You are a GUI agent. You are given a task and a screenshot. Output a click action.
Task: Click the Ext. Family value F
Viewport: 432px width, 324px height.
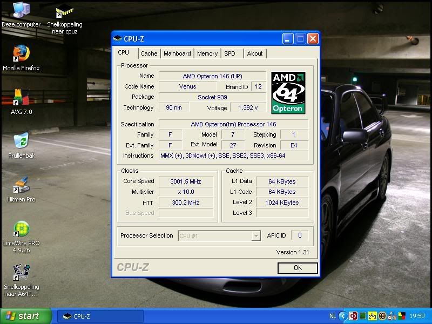pos(170,145)
